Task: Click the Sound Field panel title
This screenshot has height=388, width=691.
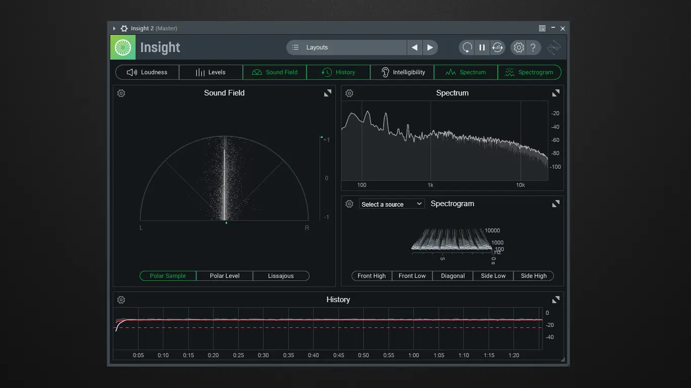Action: (x=224, y=93)
